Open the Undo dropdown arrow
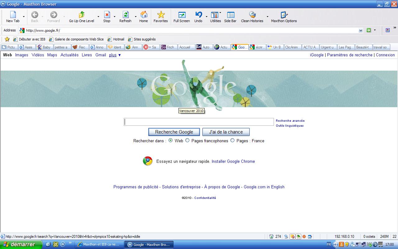The height and width of the screenshot is (249, 398). [206, 17]
